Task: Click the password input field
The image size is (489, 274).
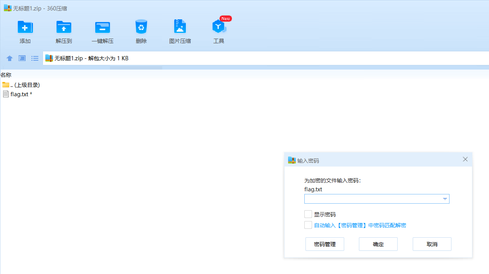Action: pos(377,199)
